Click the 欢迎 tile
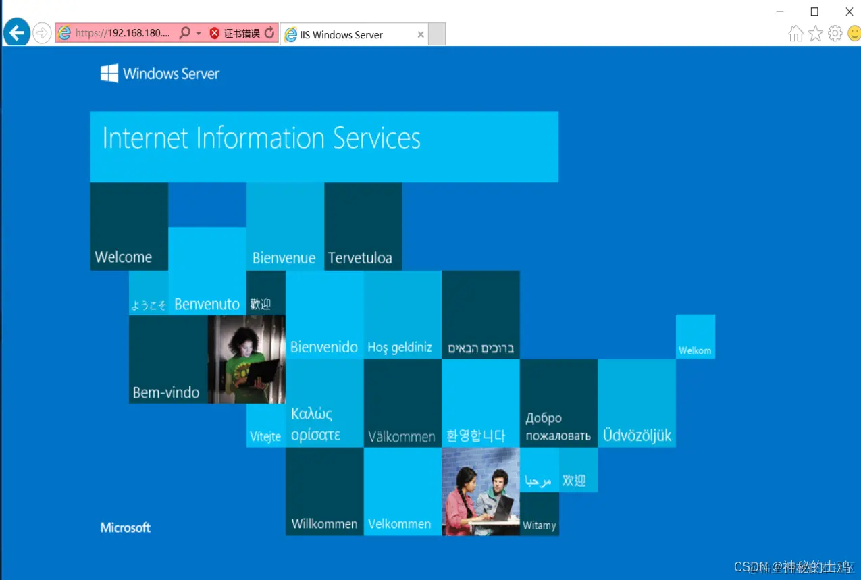Image resolution: width=861 pixels, height=580 pixels. click(x=579, y=470)
